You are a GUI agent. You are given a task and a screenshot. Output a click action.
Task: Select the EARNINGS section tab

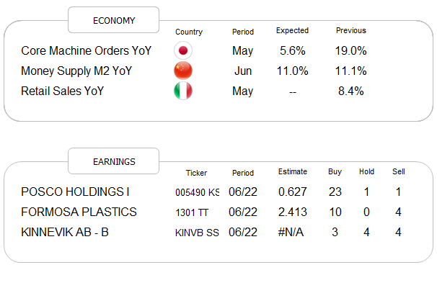click(114, 161)
